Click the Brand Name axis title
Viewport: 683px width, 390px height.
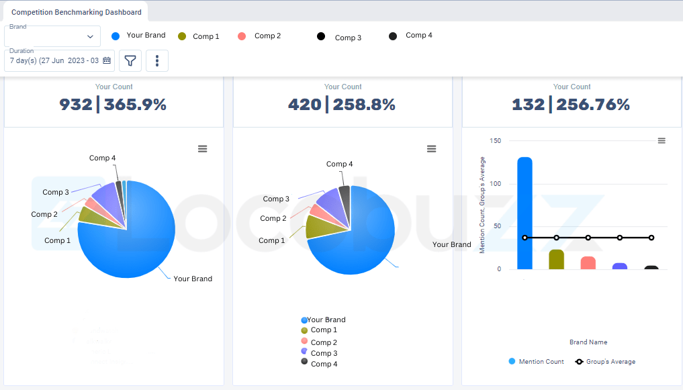pyautogui.click(x=588, y=342)
